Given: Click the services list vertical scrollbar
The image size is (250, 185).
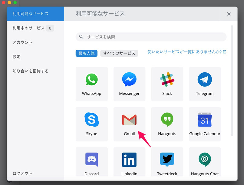Looking at the screenshot, I should pos(232,81).
